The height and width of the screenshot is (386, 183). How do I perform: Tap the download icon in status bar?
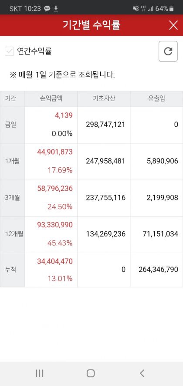(x=56, y=9)
